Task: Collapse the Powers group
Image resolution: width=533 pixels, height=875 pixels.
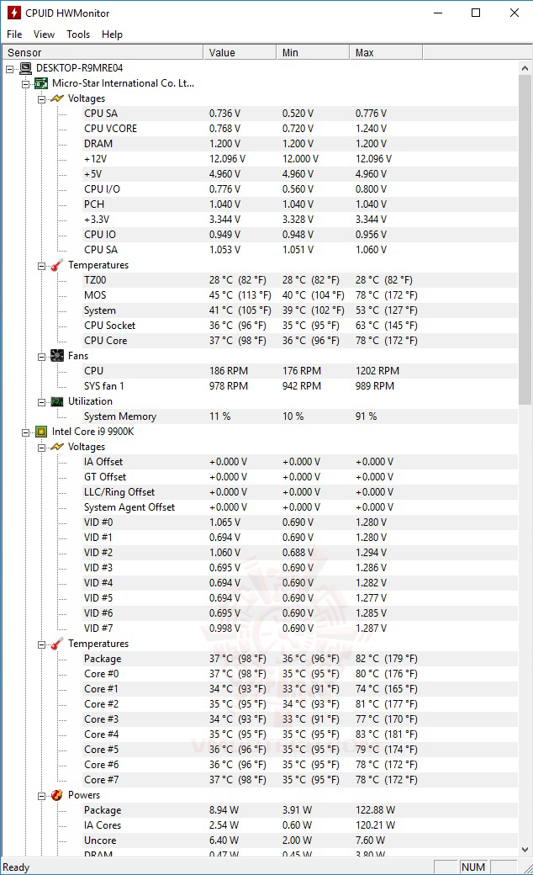Action: coord(41,796)
